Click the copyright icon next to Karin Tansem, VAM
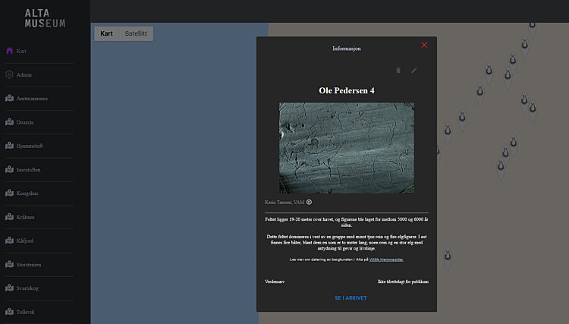 309,202
